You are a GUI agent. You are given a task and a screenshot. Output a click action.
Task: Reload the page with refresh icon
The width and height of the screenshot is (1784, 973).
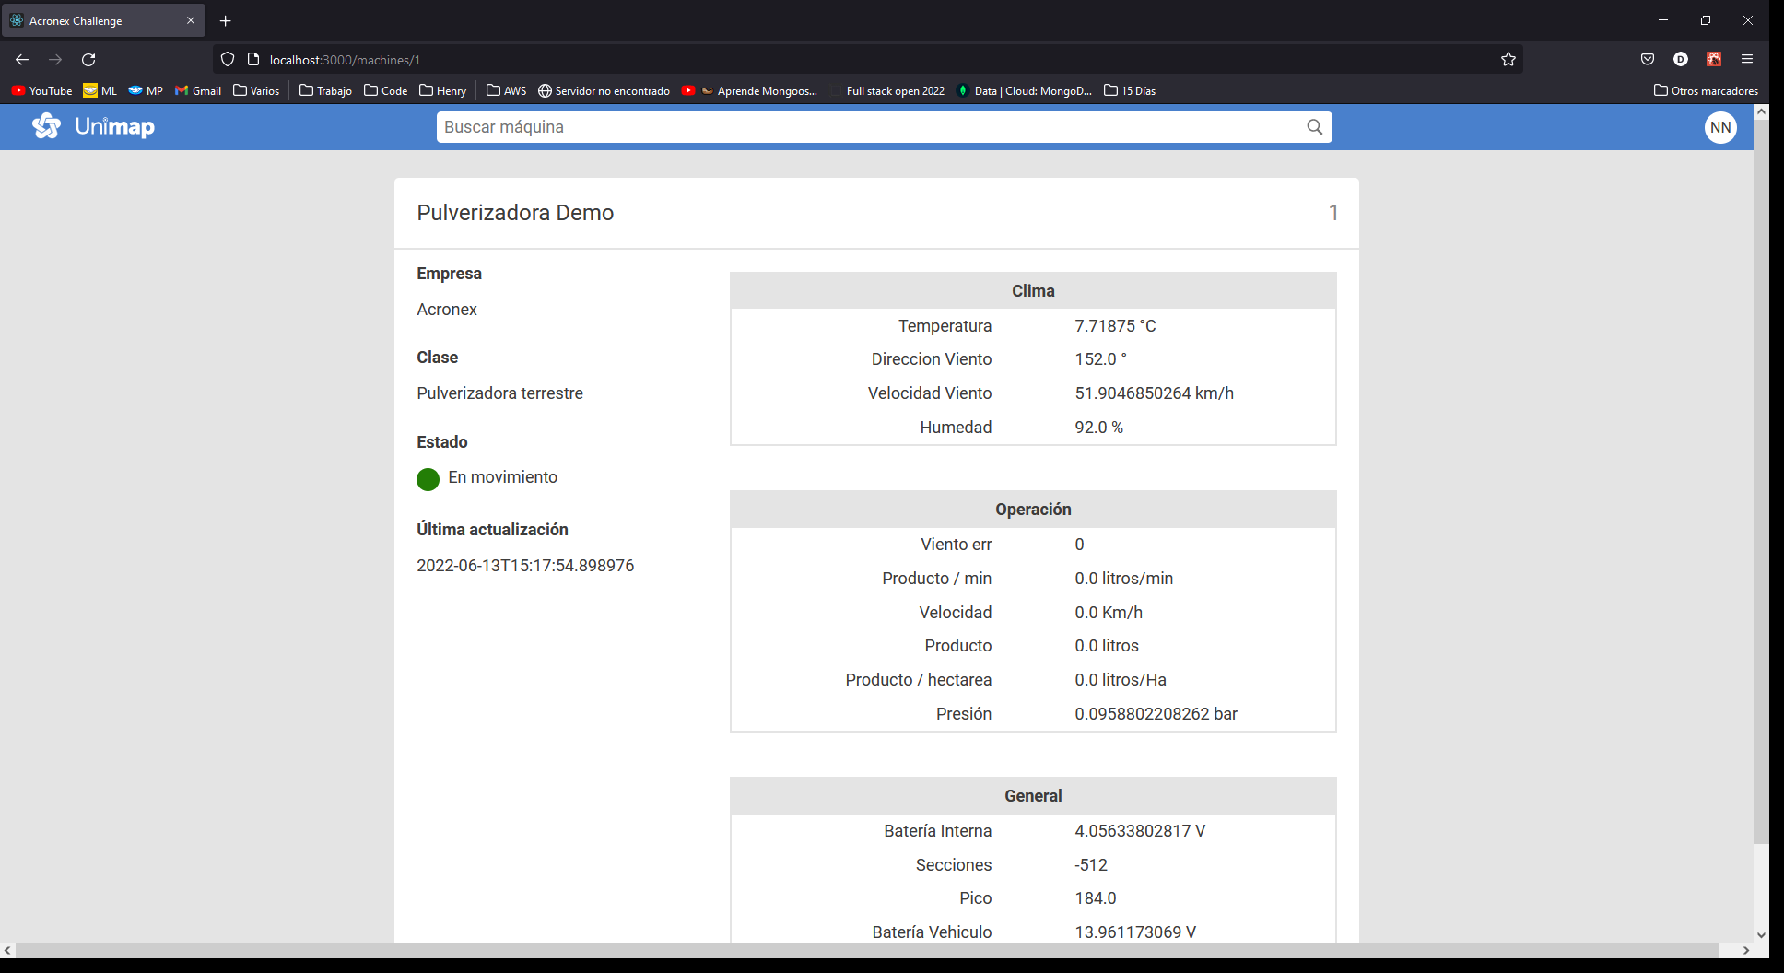pyautogui.click(x=88, y=59)
